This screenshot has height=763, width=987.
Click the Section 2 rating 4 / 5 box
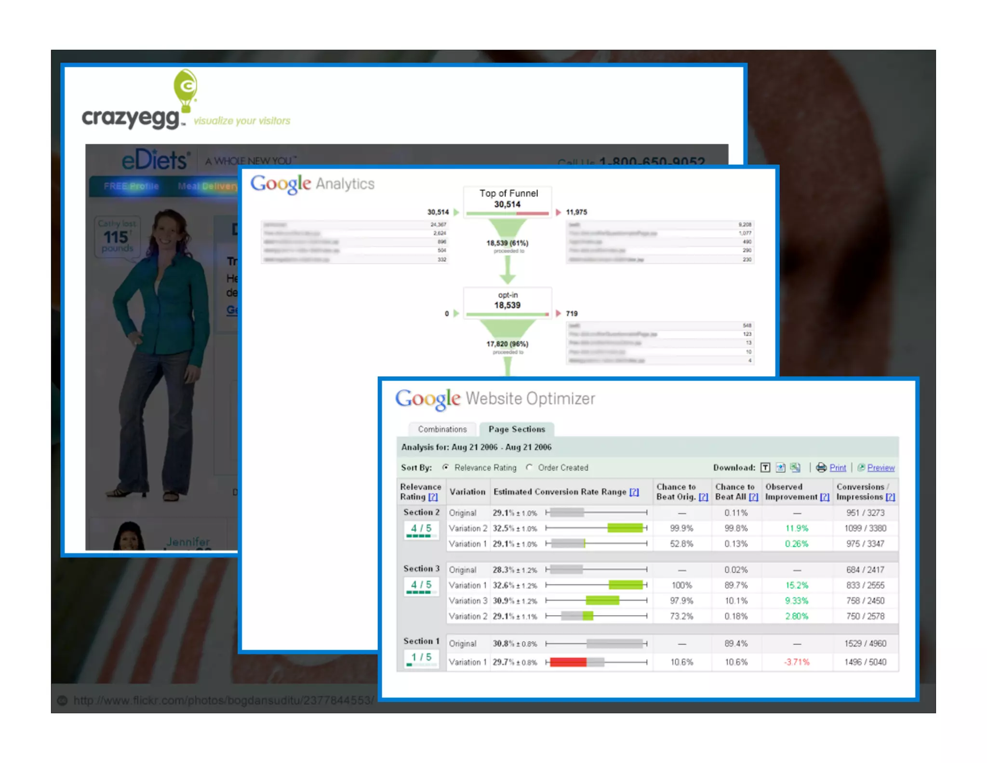(x=421, y=530)
